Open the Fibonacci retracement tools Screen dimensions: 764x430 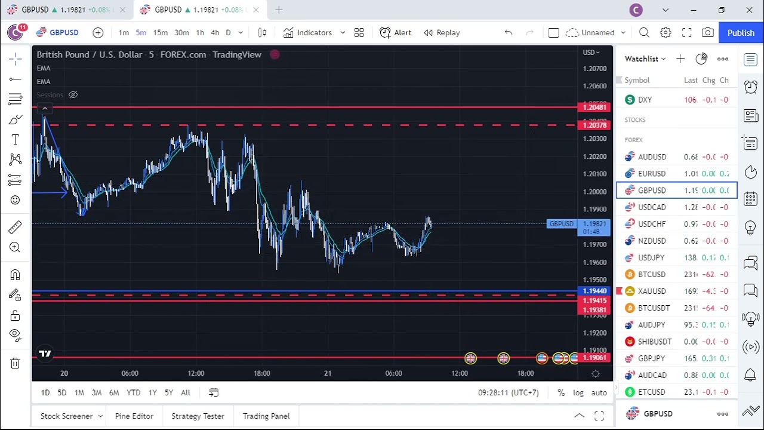tap(16, 99)
